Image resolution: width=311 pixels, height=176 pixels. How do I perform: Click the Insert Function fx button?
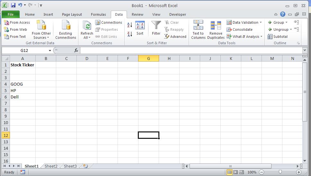point(76,50)
